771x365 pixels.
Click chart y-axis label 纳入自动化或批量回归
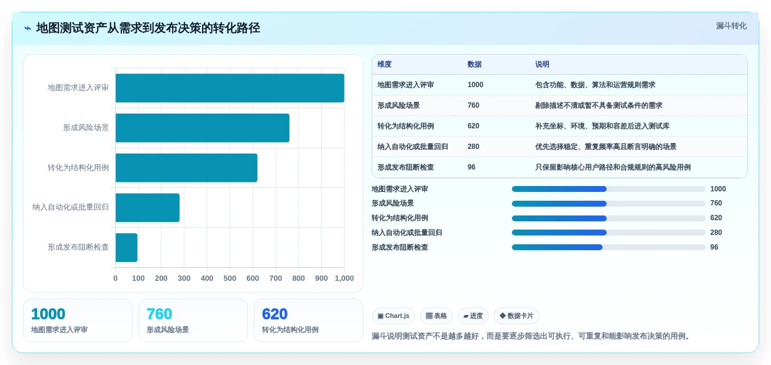pyautogui.click(x=71, y=207)
